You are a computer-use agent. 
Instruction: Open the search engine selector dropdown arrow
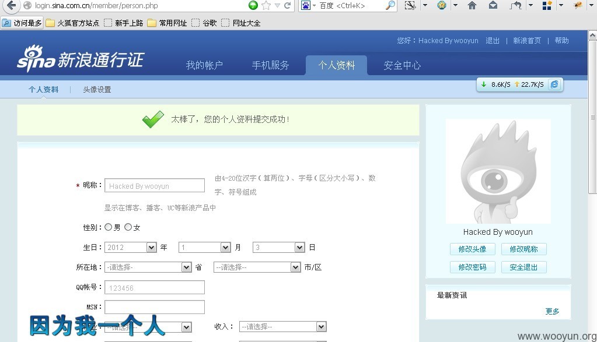point(314,5)
